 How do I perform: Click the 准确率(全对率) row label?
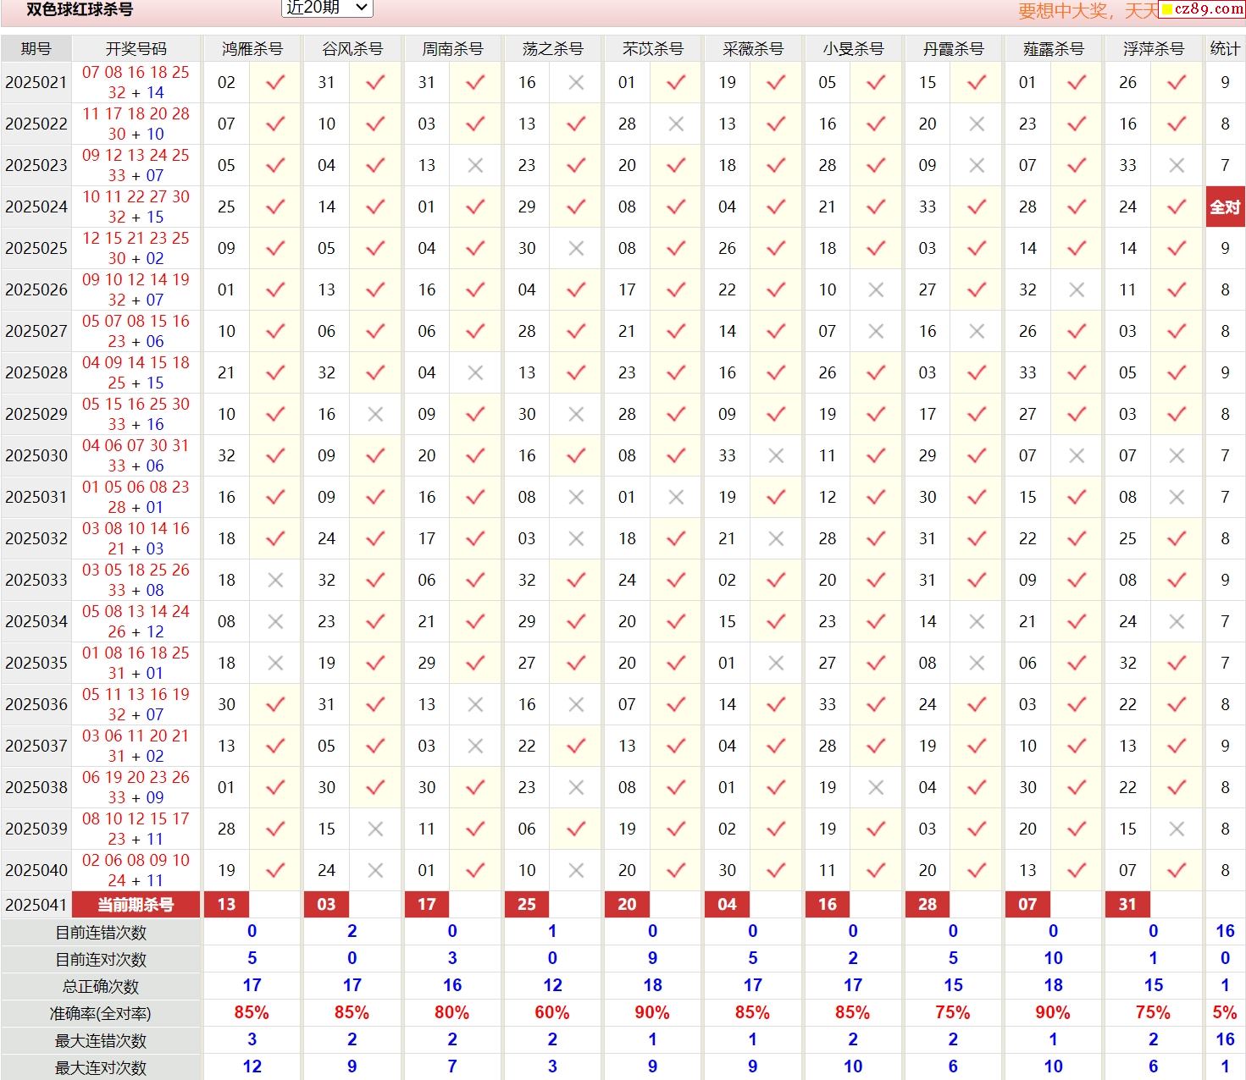tap(101, 1013)
